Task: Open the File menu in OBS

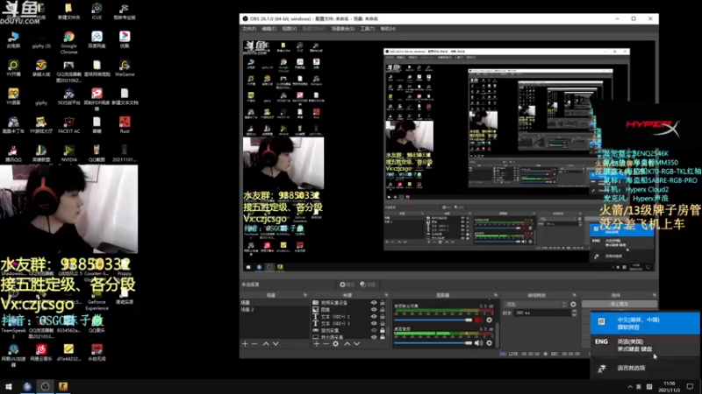Action: pos(249,29)
